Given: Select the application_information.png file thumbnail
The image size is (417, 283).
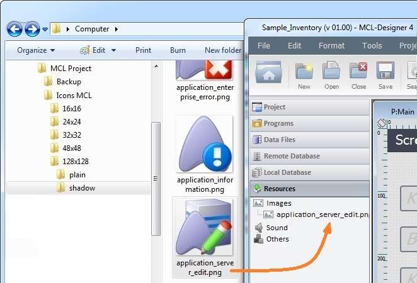Looking at the screenshot, I should pyautogui.click(x=205, y=154).
